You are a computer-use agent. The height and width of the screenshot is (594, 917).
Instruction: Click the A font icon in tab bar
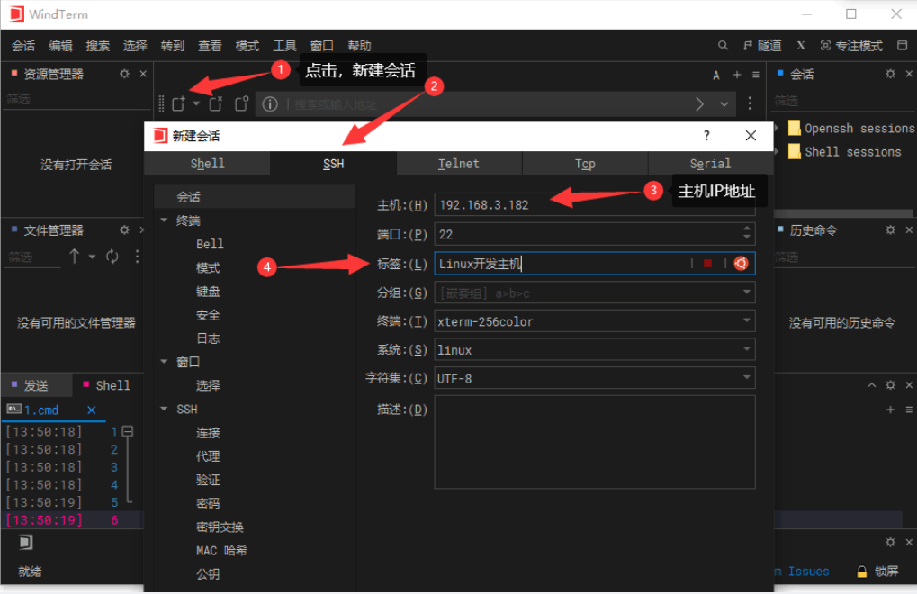tap(715, 75)
